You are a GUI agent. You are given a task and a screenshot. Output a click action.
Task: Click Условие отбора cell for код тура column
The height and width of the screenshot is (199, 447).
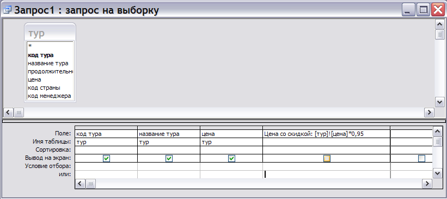click(x=106, y=166)
